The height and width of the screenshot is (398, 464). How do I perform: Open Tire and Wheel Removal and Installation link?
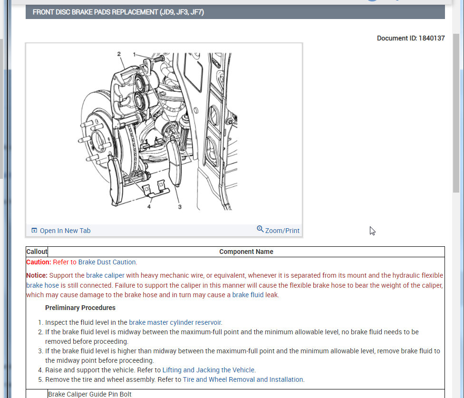(243, 379)
